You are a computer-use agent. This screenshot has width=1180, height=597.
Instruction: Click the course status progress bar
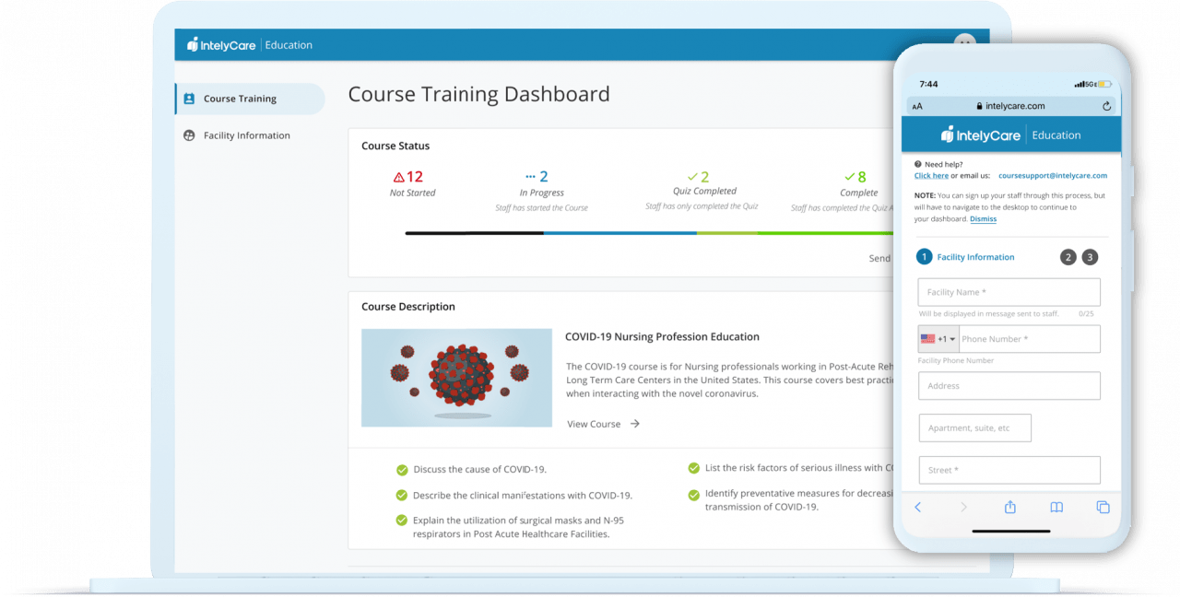click(x=645, y=233)
